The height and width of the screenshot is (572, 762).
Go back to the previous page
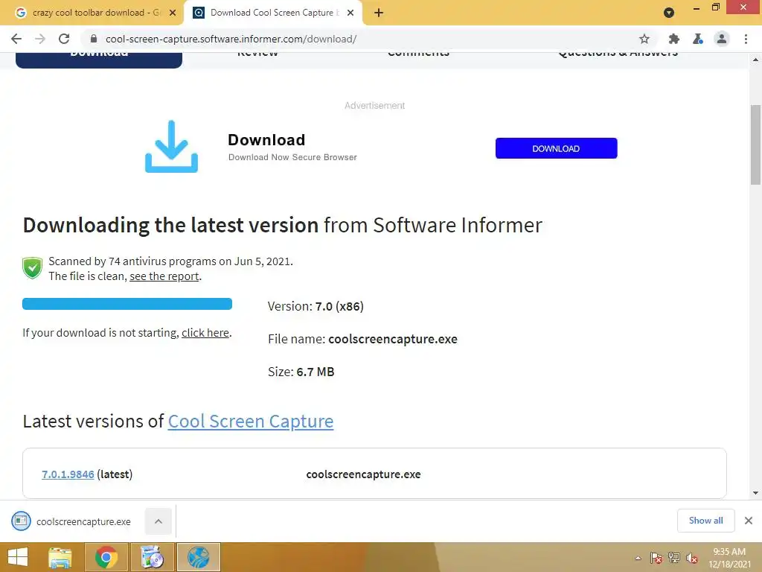pos(16,39)
